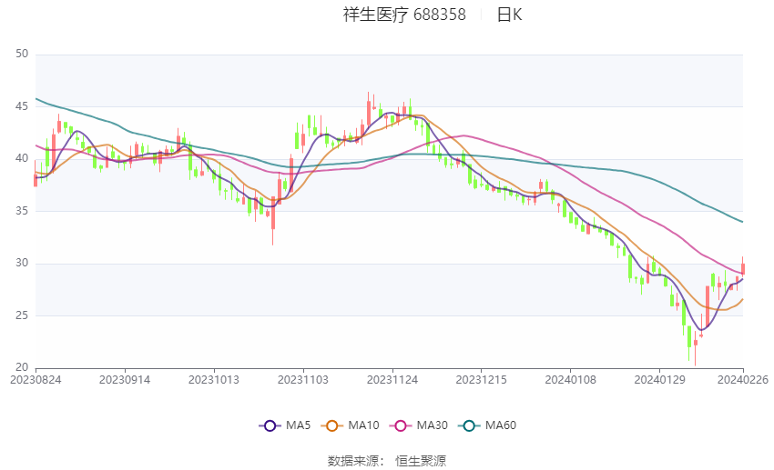Click the MA5 legend label text
The height and width of the screenshot is (470, 774).
click(298, 425)
